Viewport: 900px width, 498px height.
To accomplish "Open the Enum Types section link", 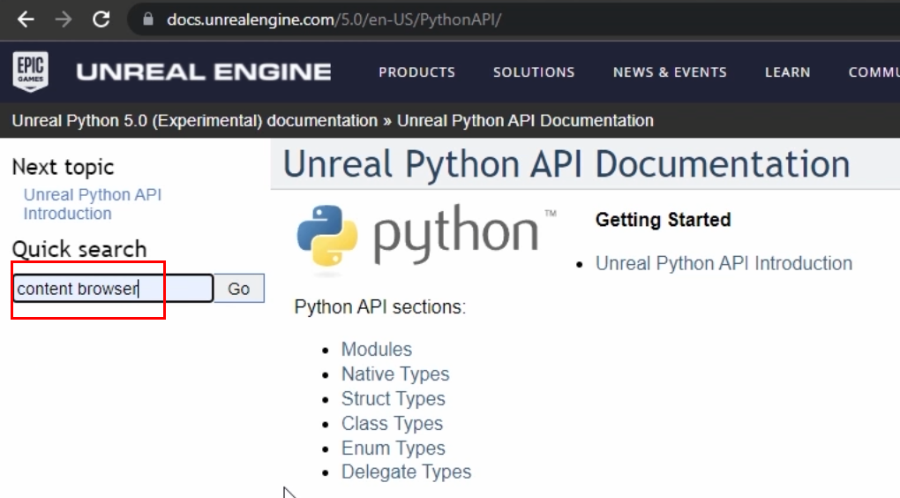I will coord(394,448).
